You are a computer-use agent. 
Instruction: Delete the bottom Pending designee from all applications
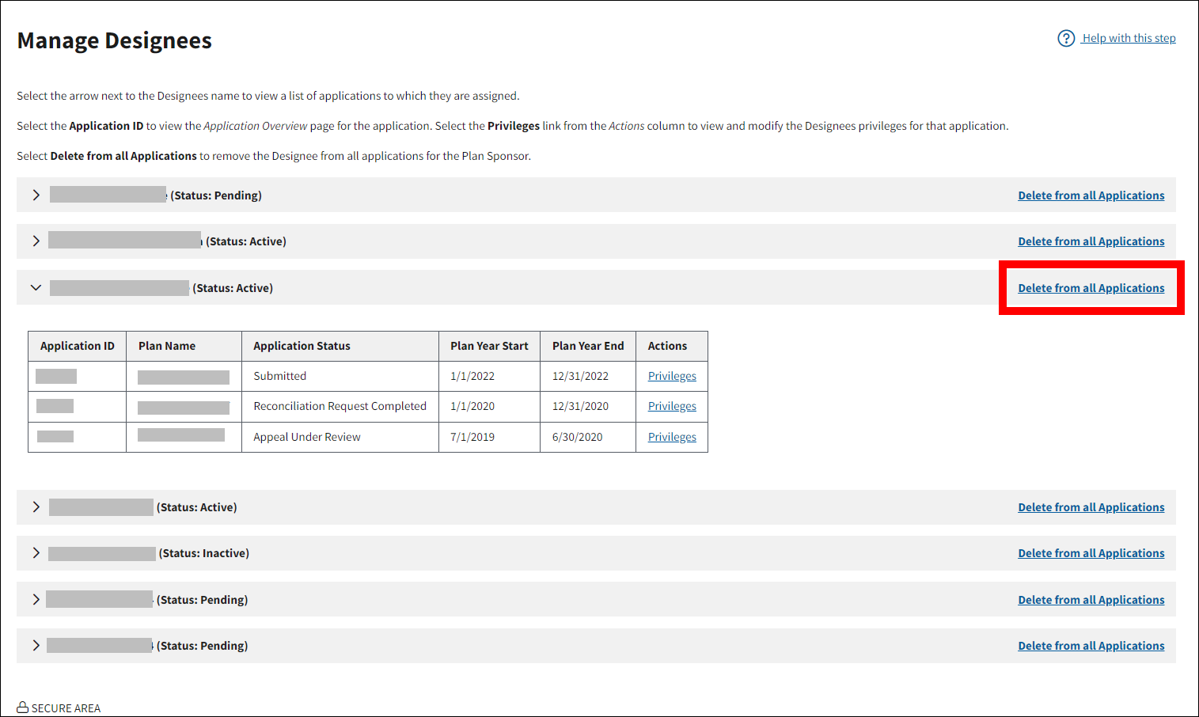coord(1091,646)
